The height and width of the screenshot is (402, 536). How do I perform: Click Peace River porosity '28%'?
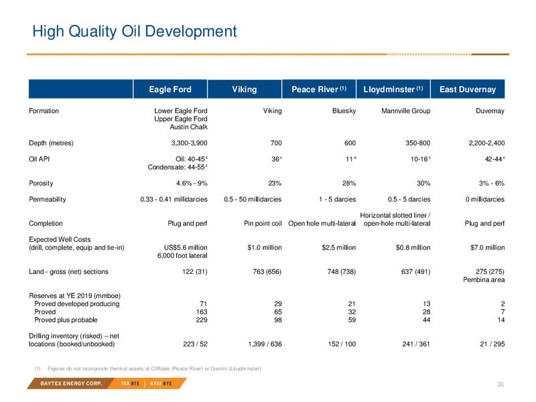coord(349,183)
